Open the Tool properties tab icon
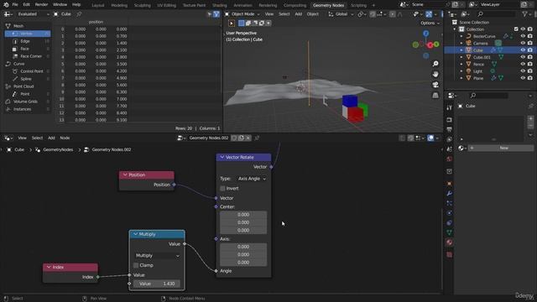The height and width of the screenshot is (302, 537). point(450,108)
